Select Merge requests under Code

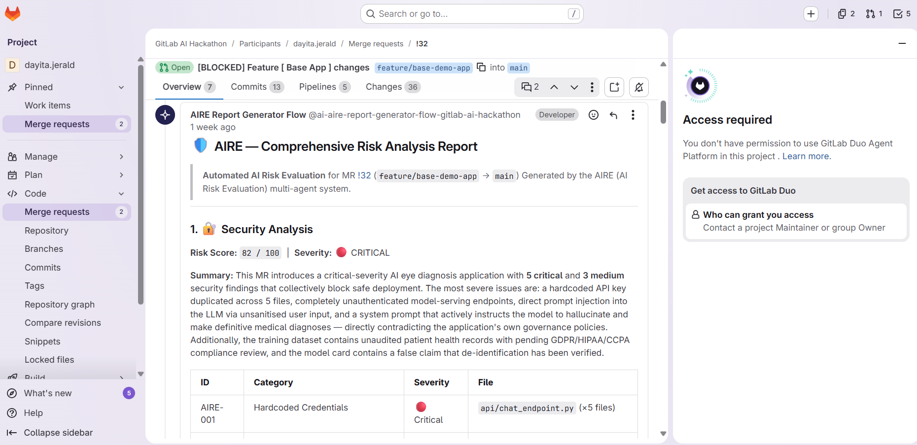(x=67, y=212)
